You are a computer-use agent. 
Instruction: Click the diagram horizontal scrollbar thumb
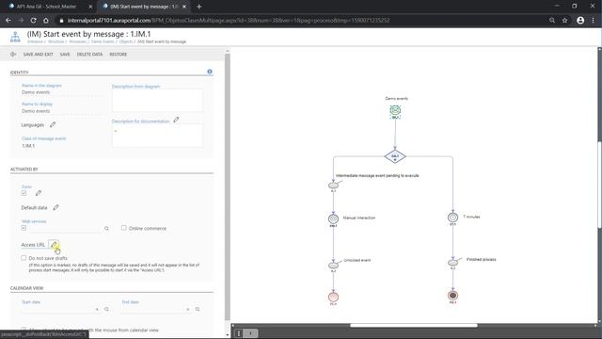pyautogui.click(x=414, y=326)
